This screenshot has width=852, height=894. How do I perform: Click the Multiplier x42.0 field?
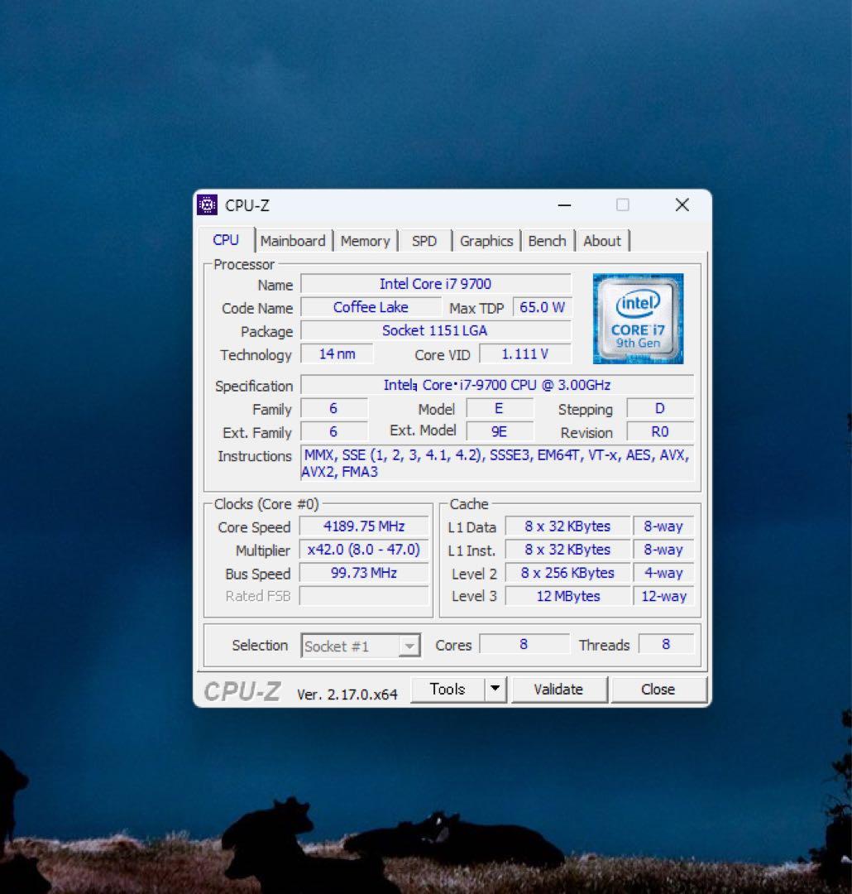[362, 549]
